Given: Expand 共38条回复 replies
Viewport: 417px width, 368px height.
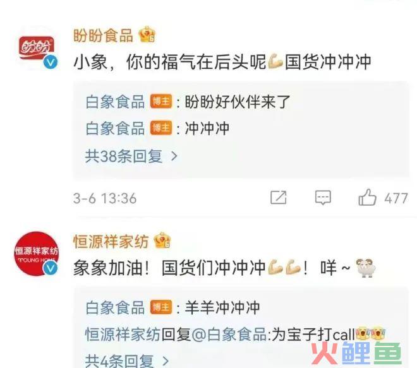Looking at the screenshot, I should [131, 156].
